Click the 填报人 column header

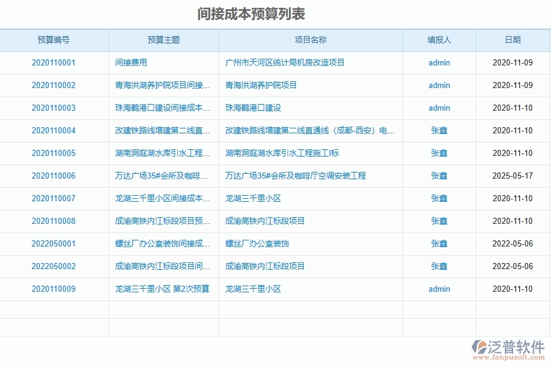(439, 40)
